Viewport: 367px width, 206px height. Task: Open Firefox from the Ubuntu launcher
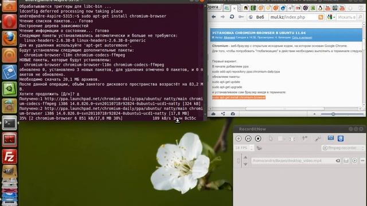pyautogui.click(x=9, y=38)
